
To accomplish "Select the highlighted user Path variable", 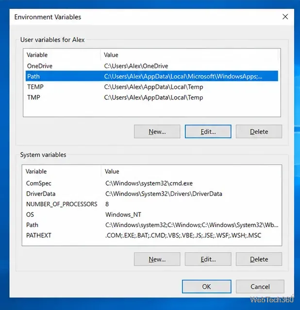I will 152,76.
